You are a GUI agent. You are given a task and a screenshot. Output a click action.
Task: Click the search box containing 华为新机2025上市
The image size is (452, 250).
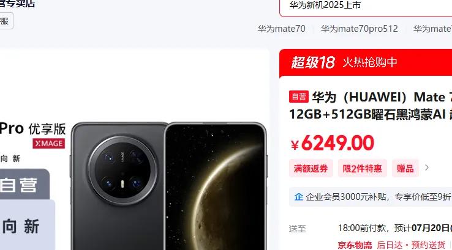coord(366,7)
